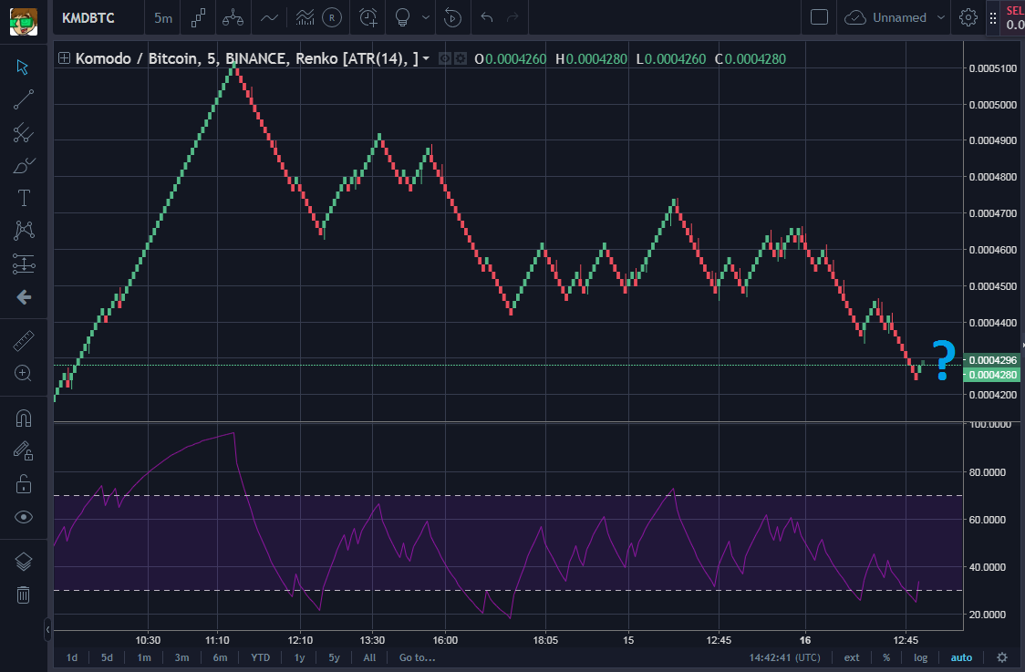Viewport: 1025px width, 672px height.
Task: Open the object tree layers icon
Action: (23, 562)
